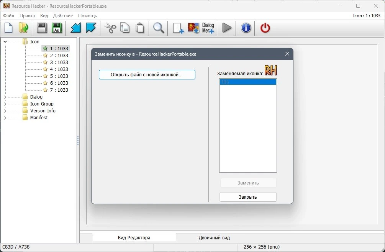The image size is (385, 252).
Task: Select icon resource 4 : 1033
Action: [x=59, y=69]
